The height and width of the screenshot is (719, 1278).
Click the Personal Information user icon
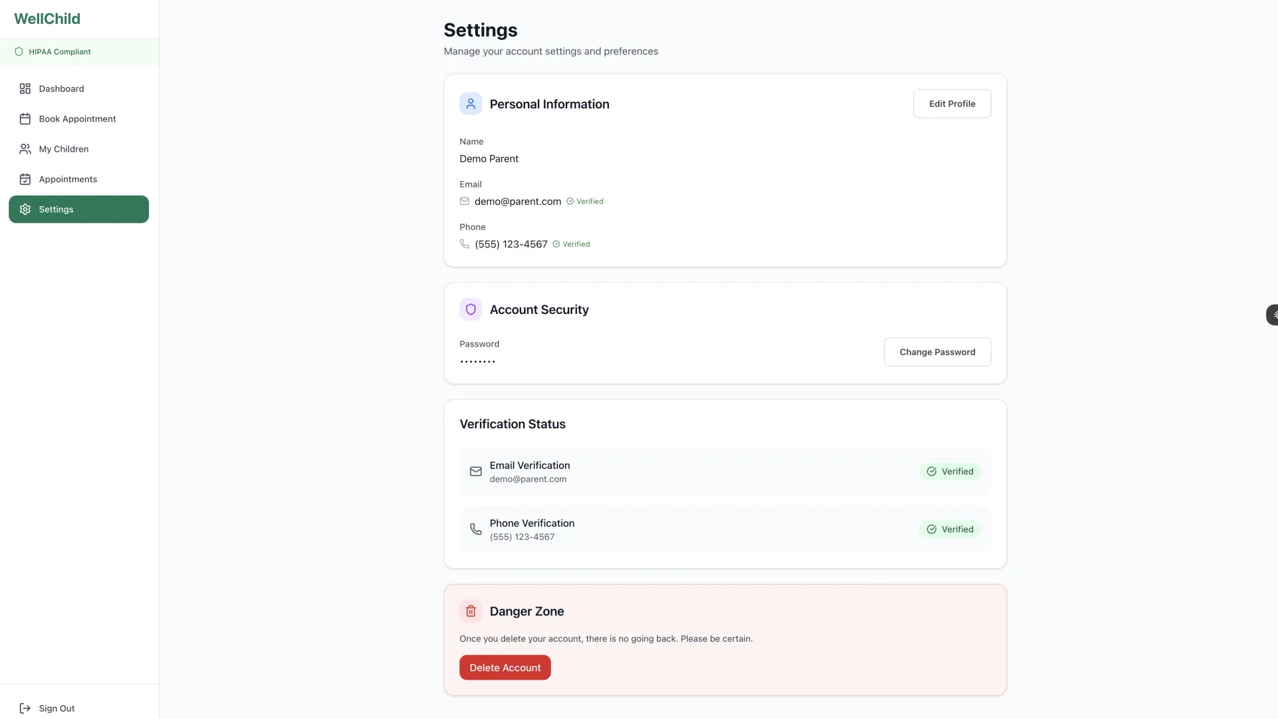[471, 104]
